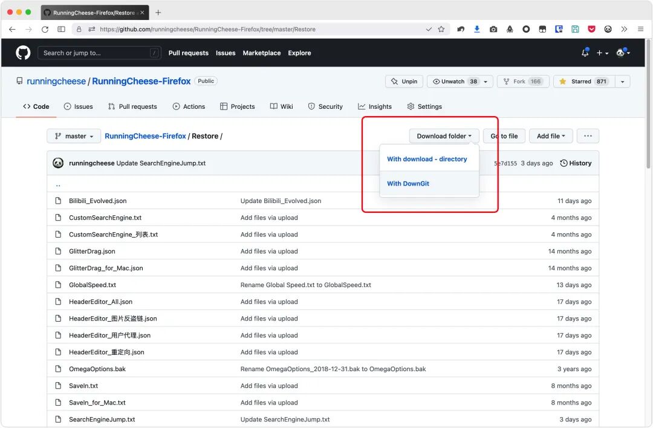
Task: Click the blue translate-style extension icon
Action: coord(559,29)
